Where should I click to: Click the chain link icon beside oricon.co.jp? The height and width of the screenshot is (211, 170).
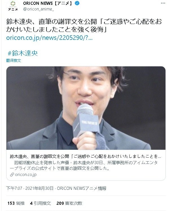coord(12,175)
